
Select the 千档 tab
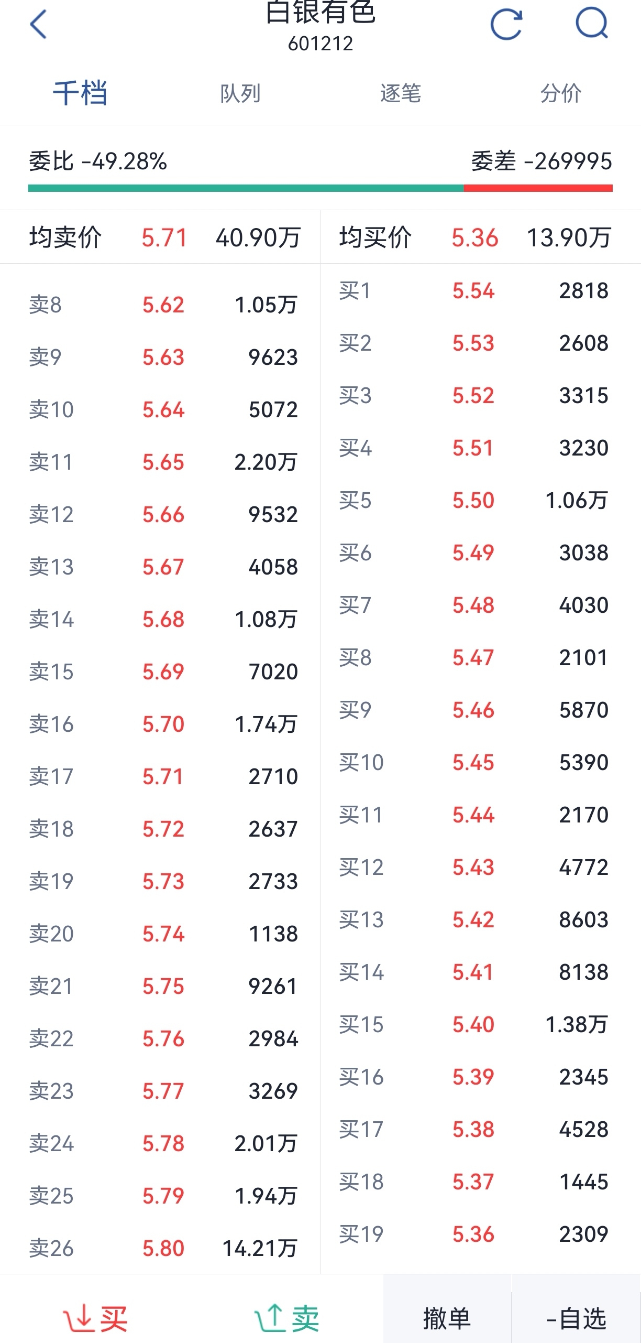[x=80, y=93]
